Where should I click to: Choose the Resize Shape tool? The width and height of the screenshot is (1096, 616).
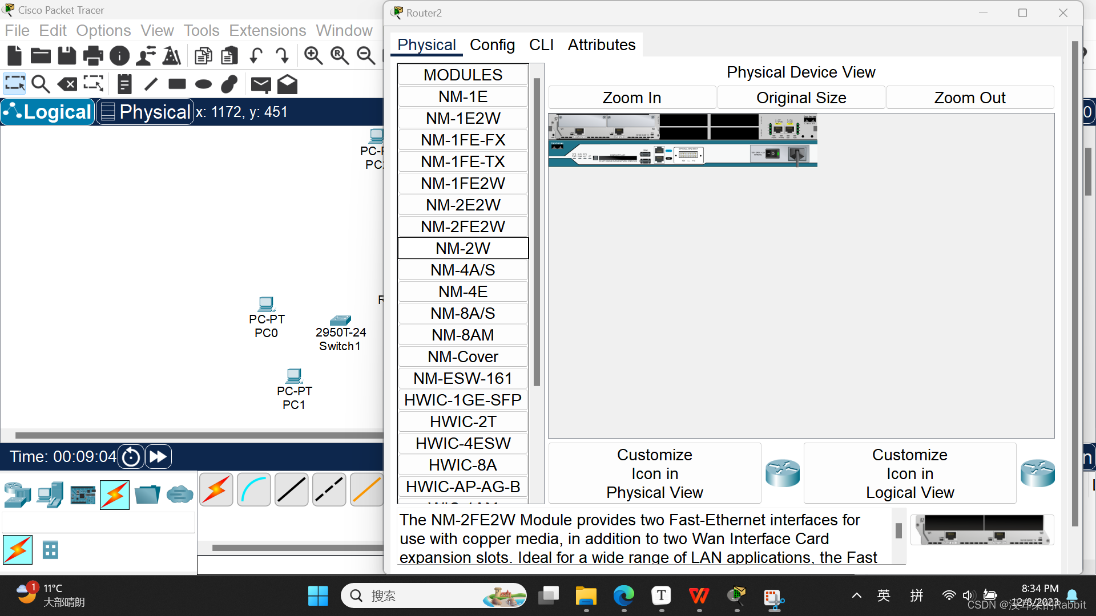point(94,84)
